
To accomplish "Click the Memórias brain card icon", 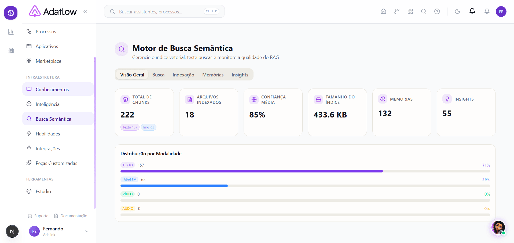I will 383,99.
